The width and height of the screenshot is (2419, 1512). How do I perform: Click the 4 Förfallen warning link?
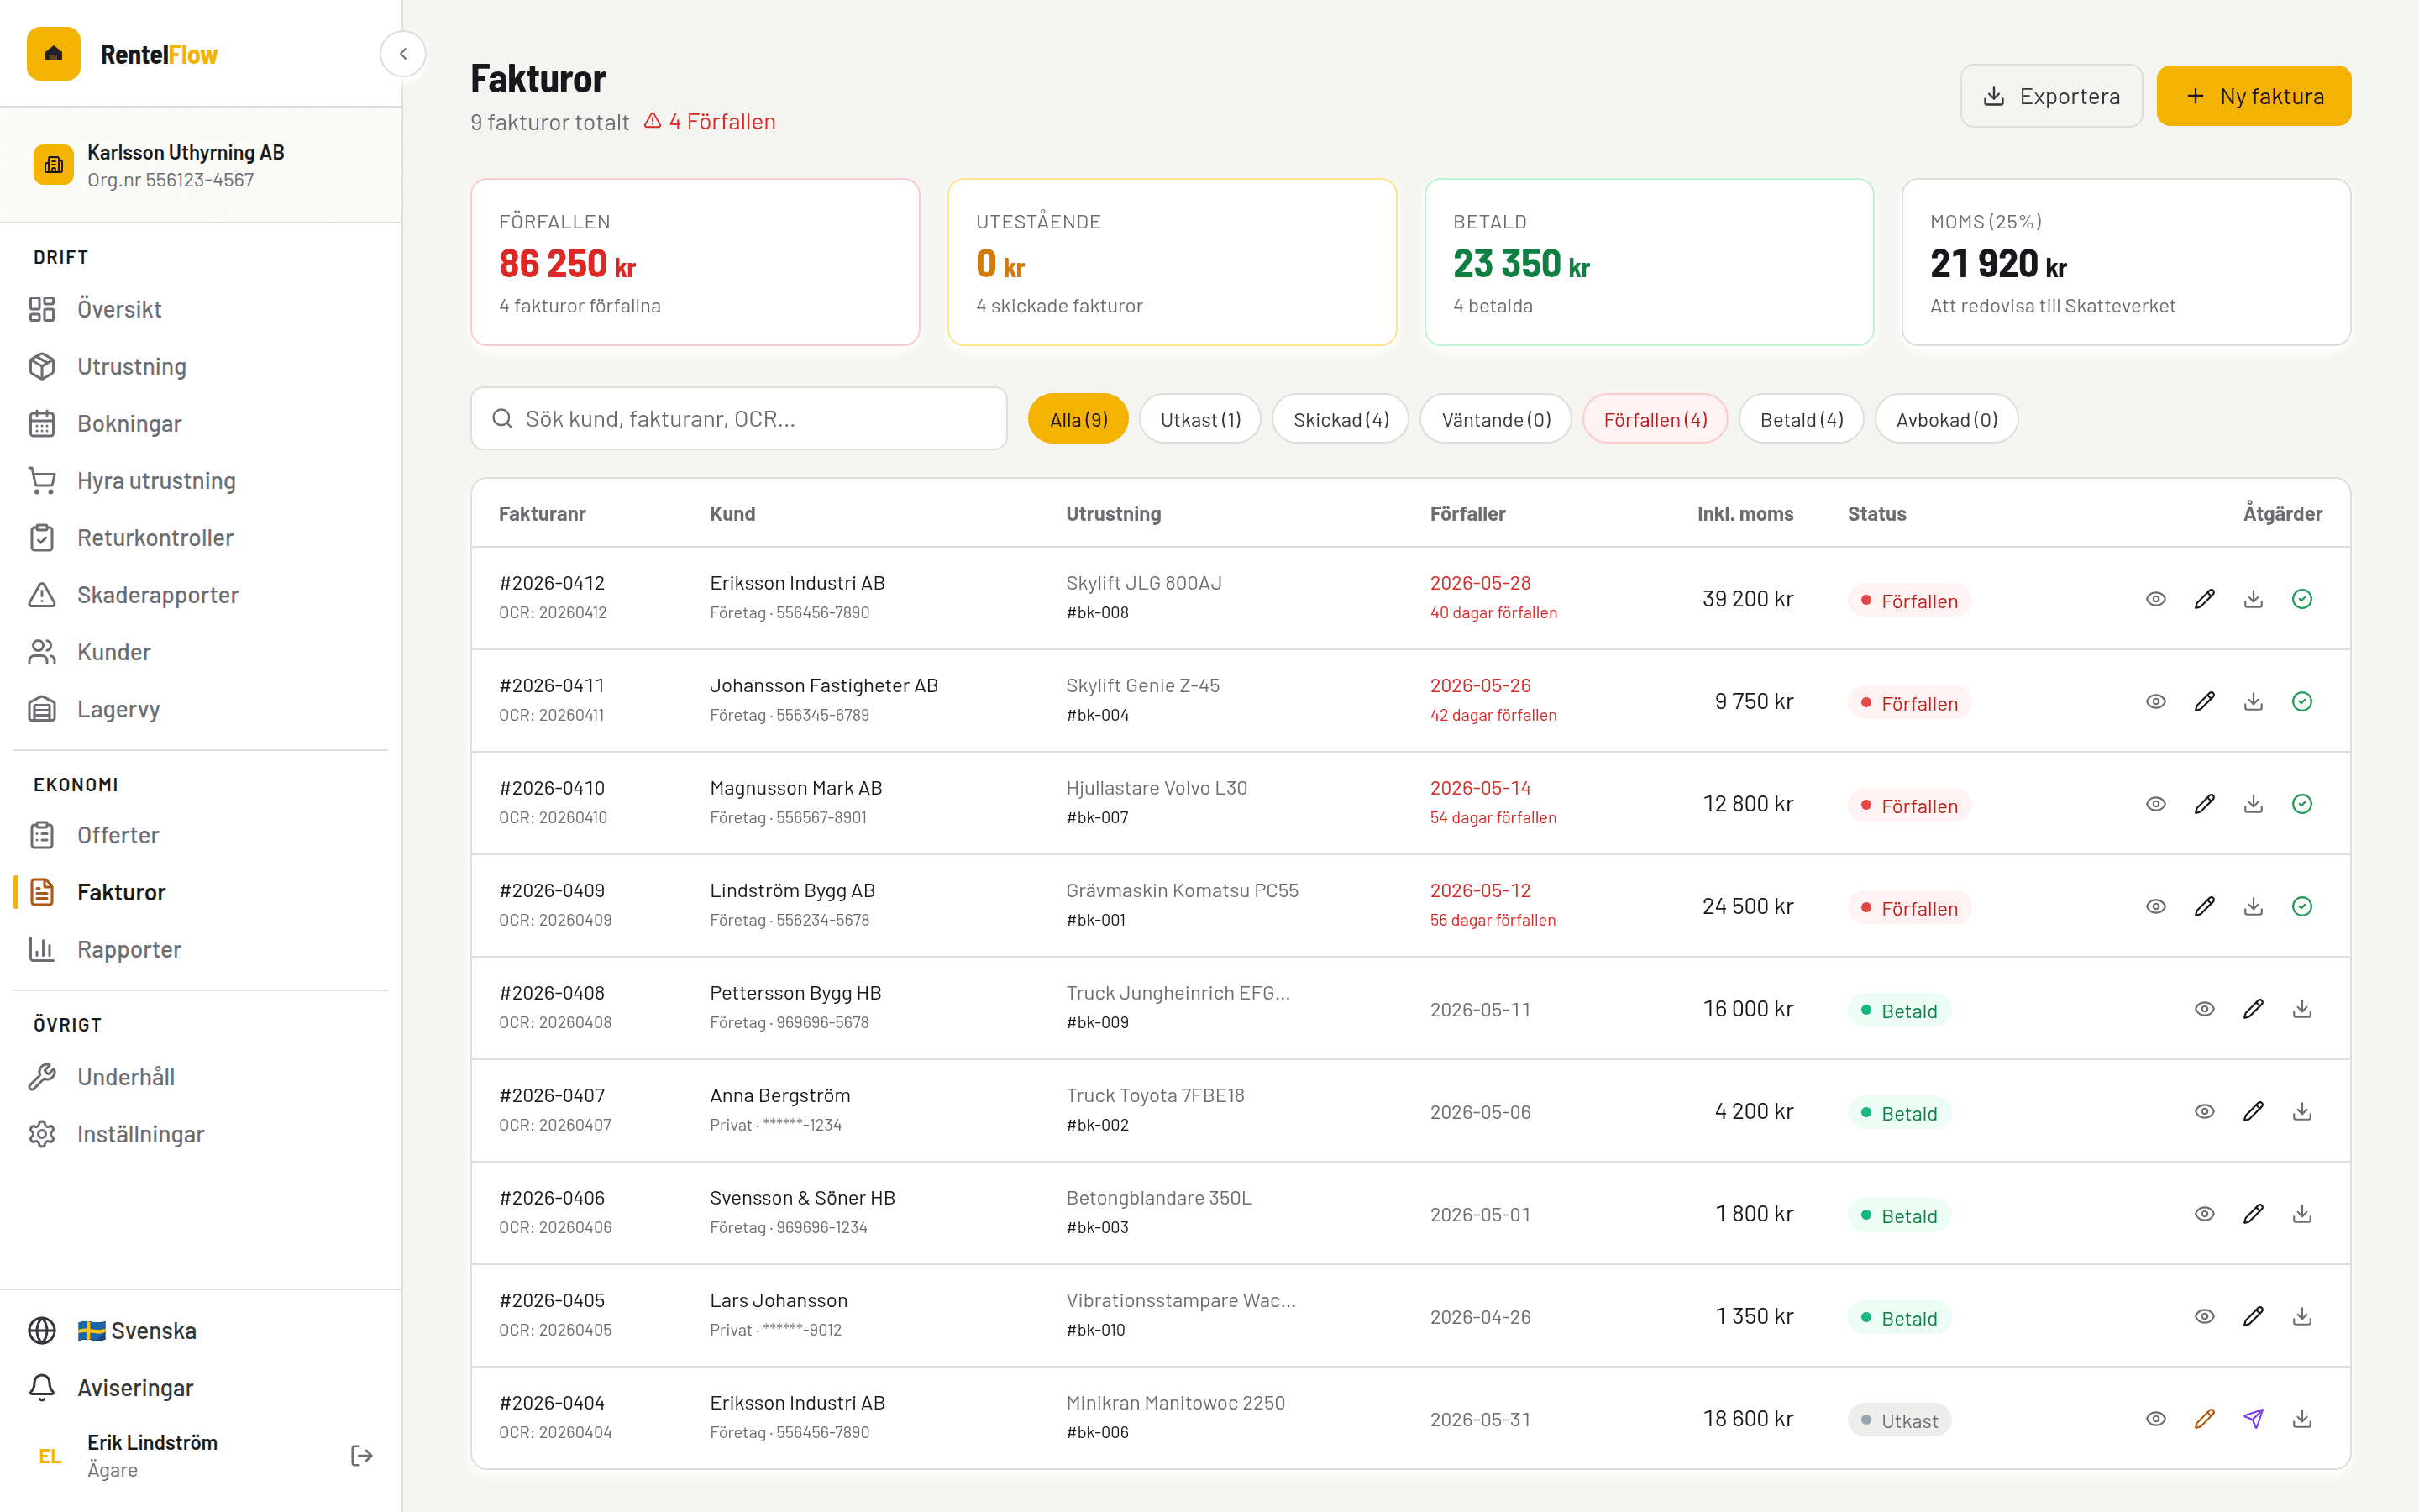click(710, 122)
